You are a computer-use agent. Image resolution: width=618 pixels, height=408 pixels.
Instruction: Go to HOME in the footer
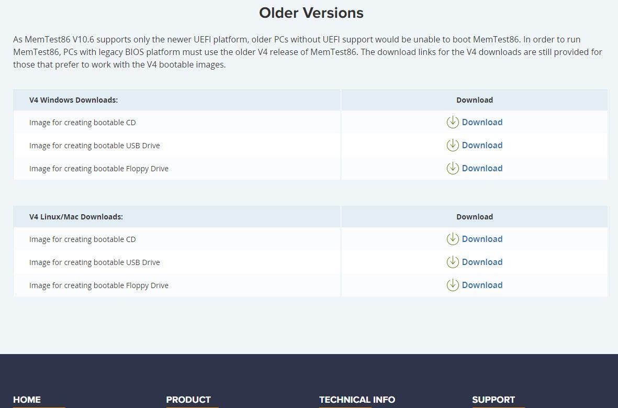27,400
